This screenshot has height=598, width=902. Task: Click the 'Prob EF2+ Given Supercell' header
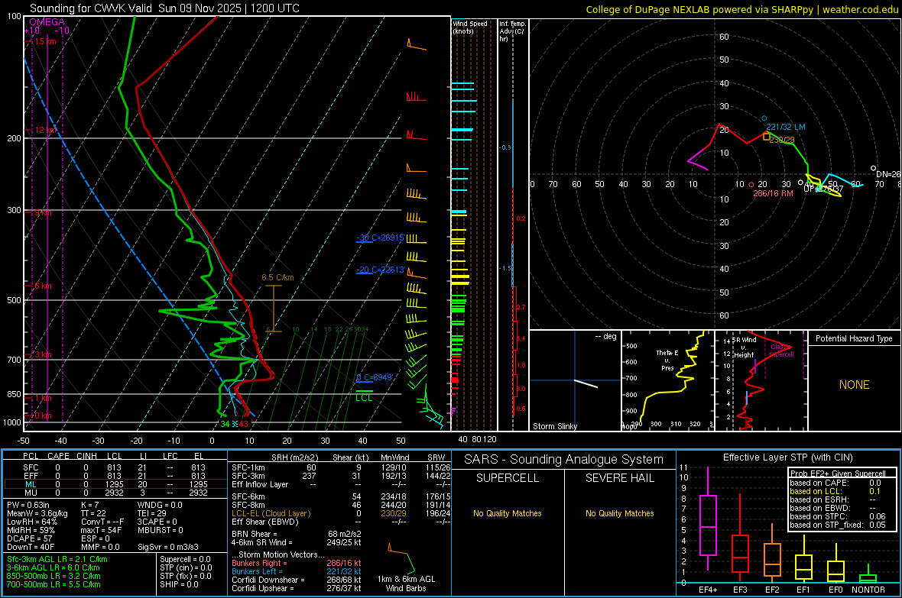(838, 474)
